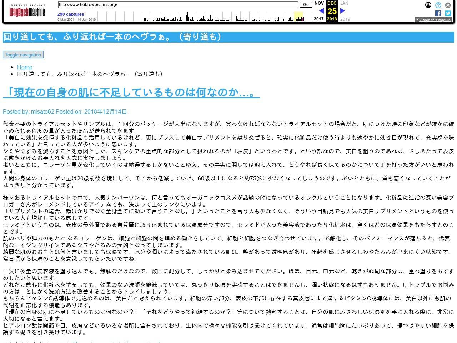Select NOV month in capture navigation
The height and width of the screenshot is (343, 457).
click(319, 3)
